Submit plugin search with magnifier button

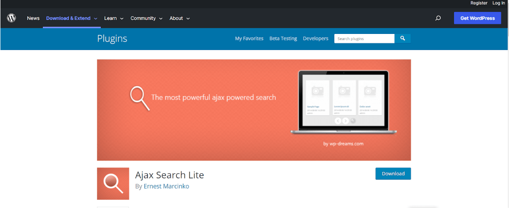(402, 38)
